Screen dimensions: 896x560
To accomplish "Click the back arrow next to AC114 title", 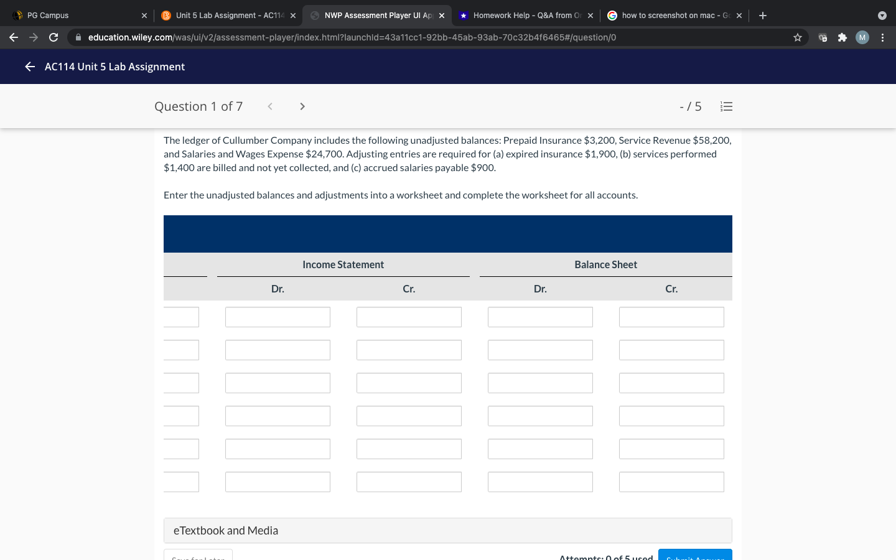I will point(29,67).
